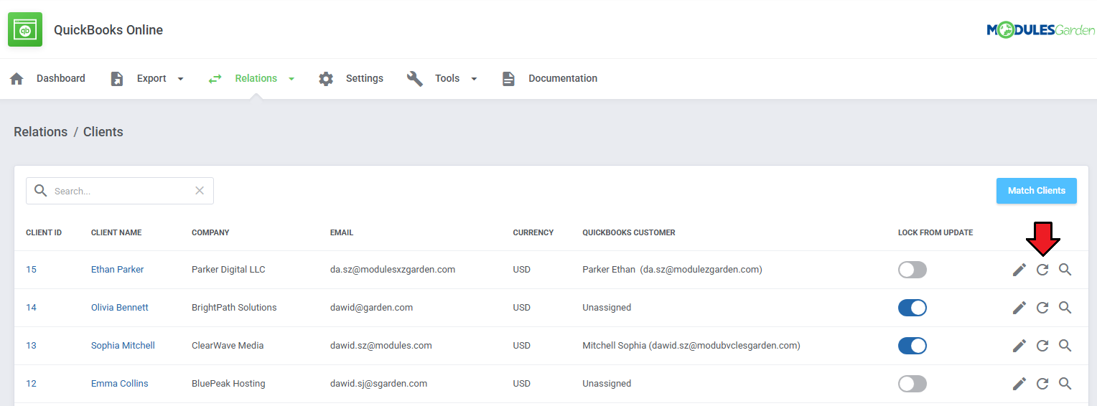1097x406 pixels.
Task: Click the Mitchell Sophia QuickBooks customer cell
Action: [x=691, y=346]
